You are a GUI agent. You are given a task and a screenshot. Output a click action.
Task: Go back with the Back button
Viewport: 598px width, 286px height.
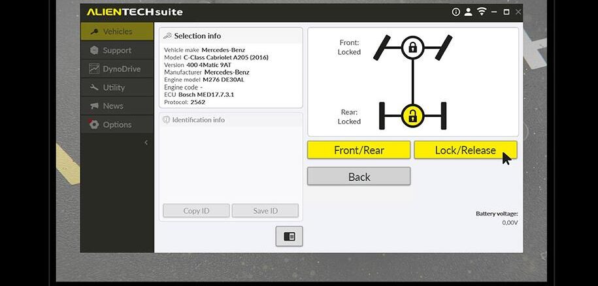pyautogui.click(x=359, y=177)
